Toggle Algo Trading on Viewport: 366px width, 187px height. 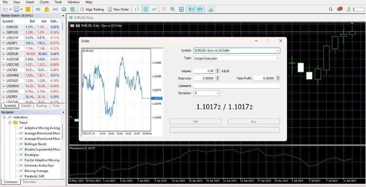pyautogui.click(x=92, y=9)
